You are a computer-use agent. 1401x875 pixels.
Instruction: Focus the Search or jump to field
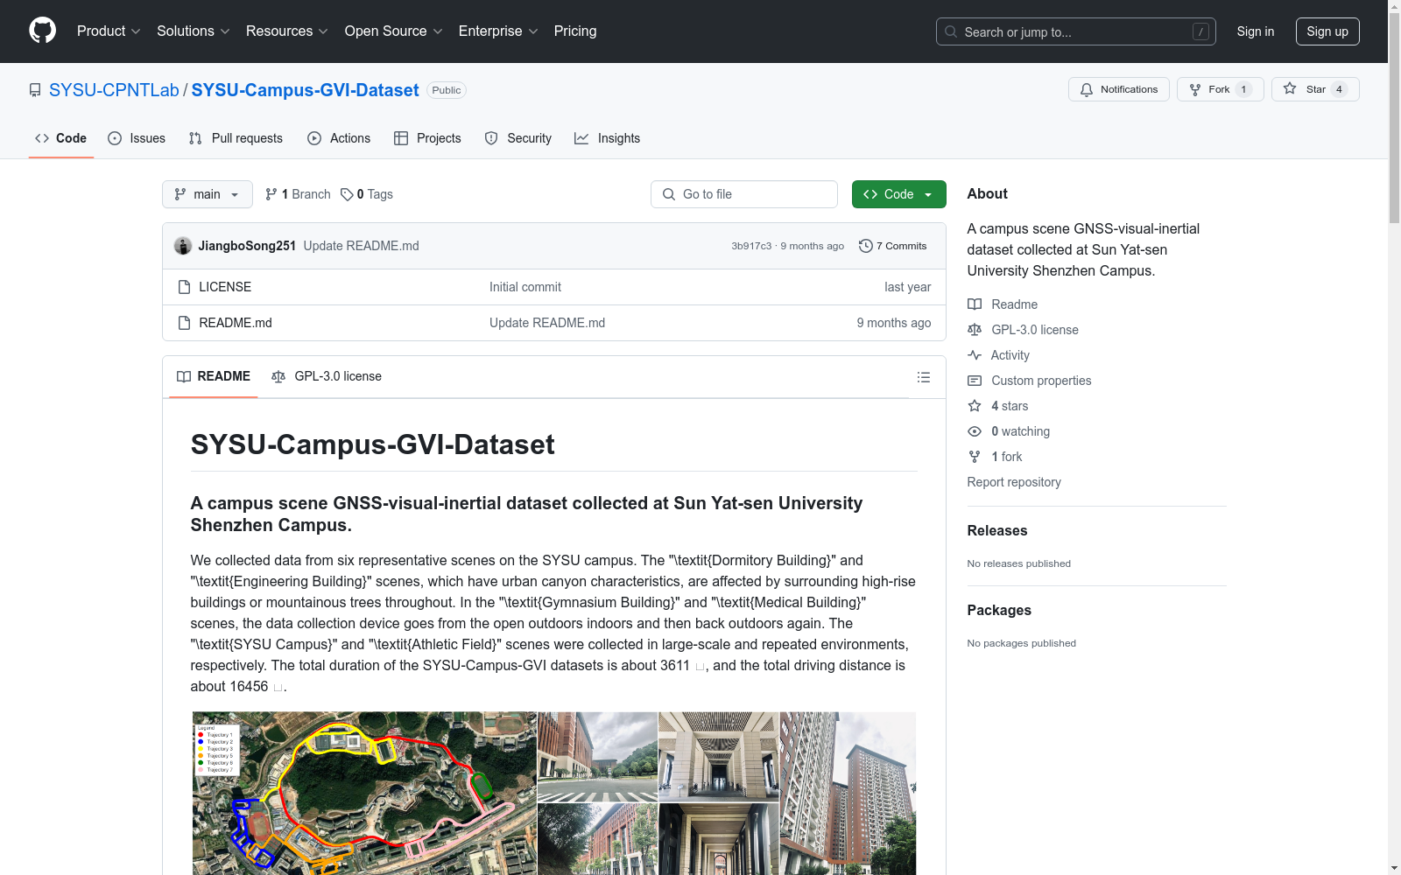tap(1075, 31)
